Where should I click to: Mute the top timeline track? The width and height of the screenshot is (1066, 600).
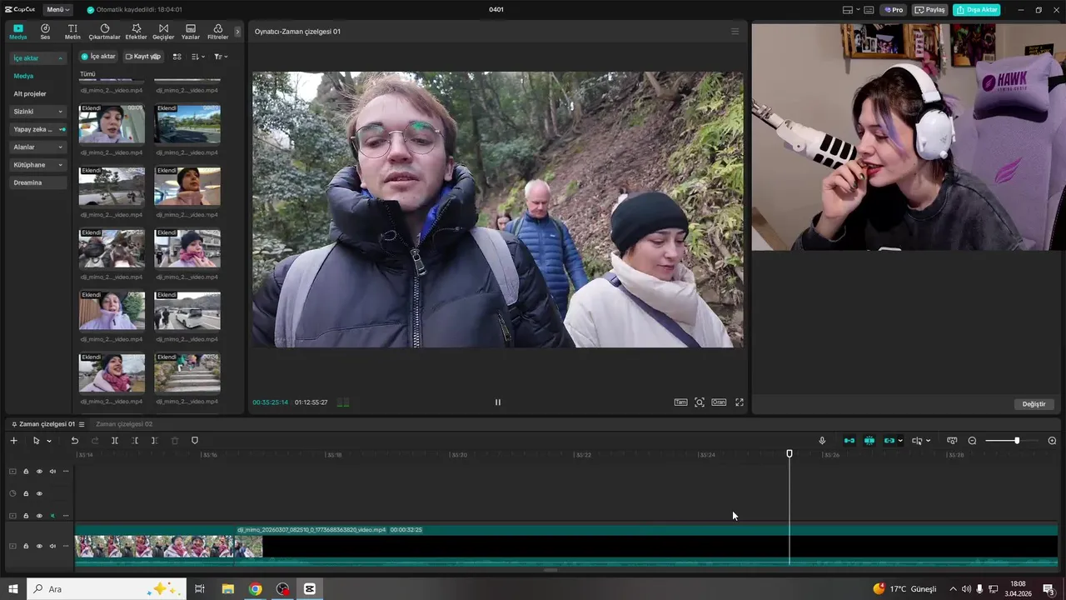[x=52, y=472]
